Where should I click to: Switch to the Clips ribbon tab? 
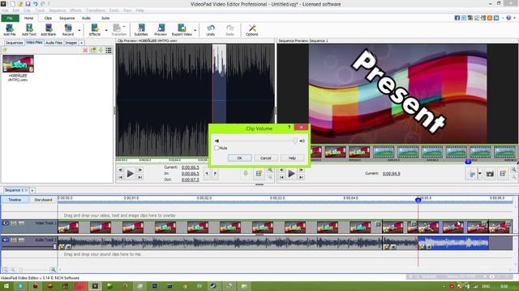tap(49, 18)
